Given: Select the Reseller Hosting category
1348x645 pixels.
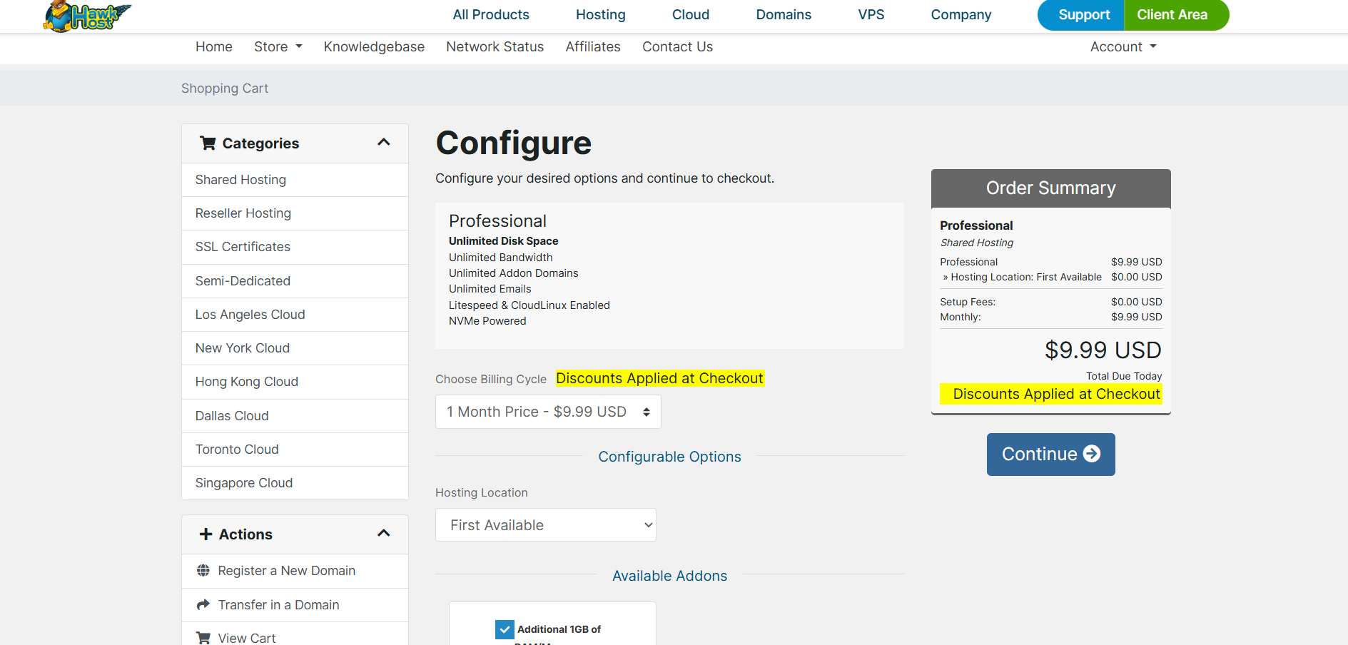Looking at the screenshot, I should tap(243, 213).
